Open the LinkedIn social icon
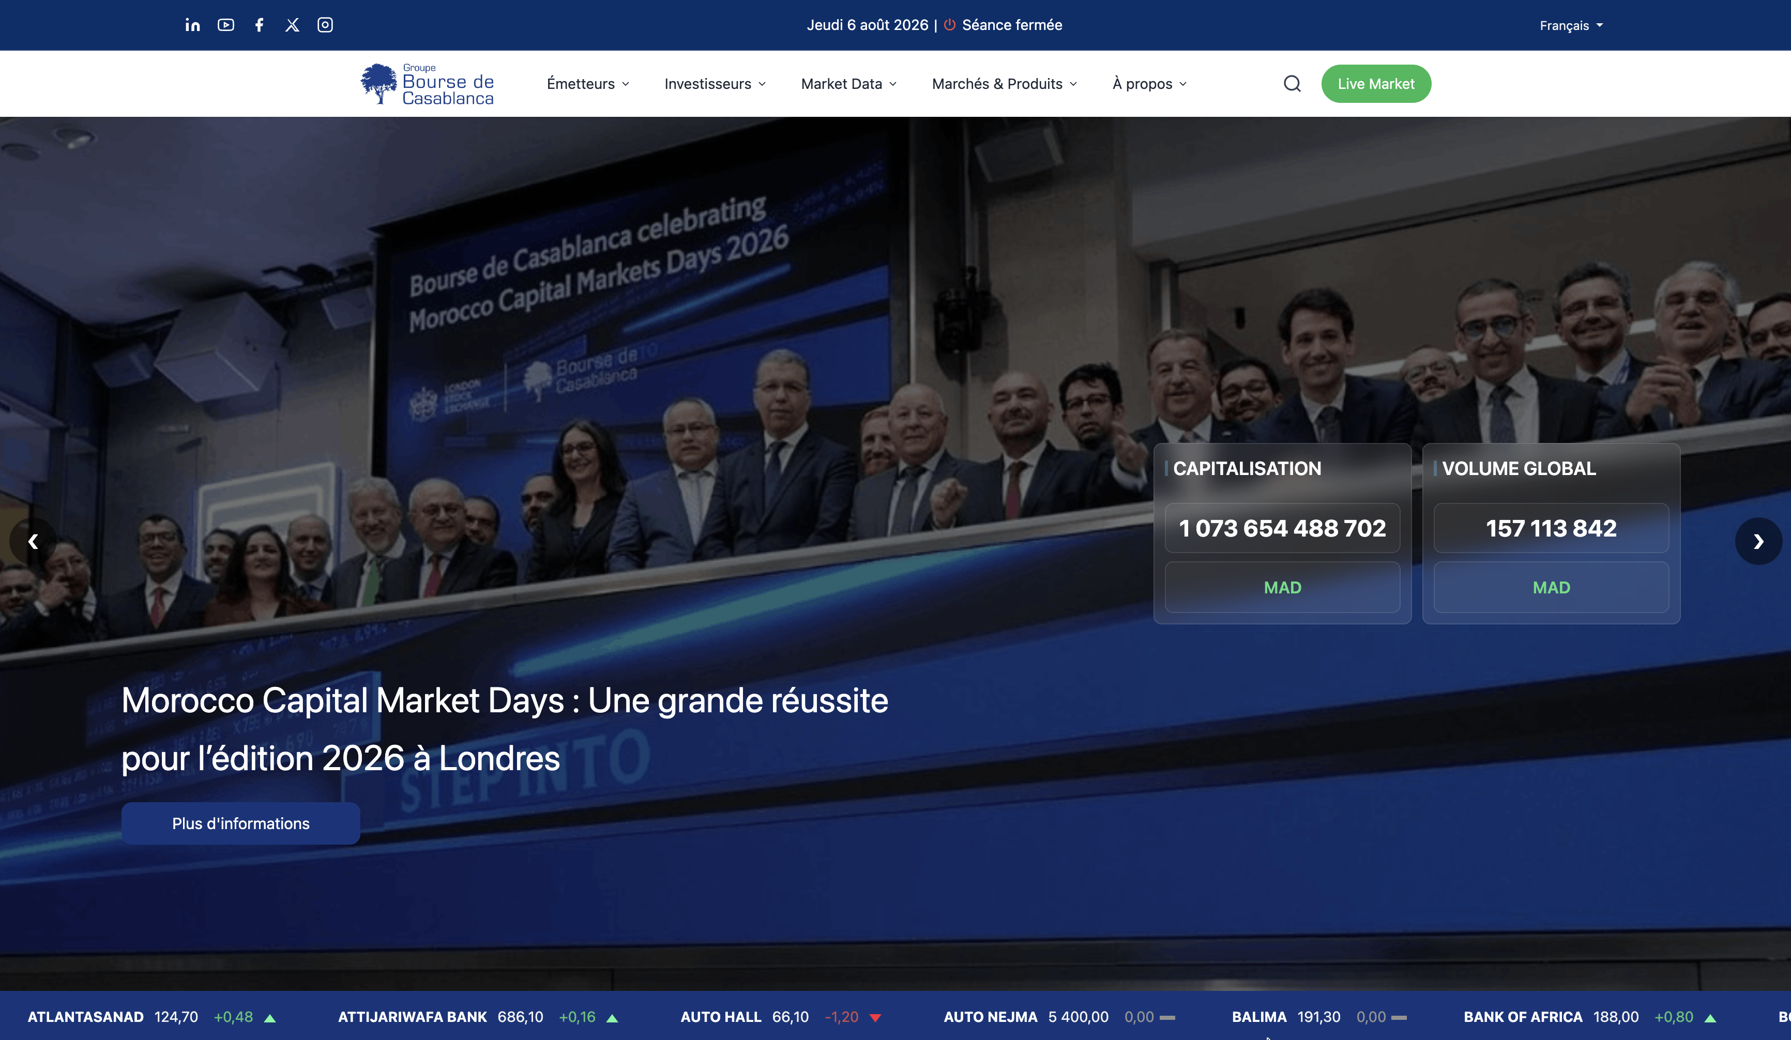The width and height of the screenshot is (1791, 1040). coord(193,25)
